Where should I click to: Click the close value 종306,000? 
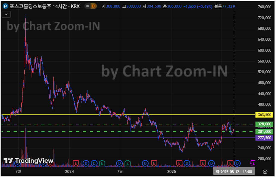tap(172, 6)
